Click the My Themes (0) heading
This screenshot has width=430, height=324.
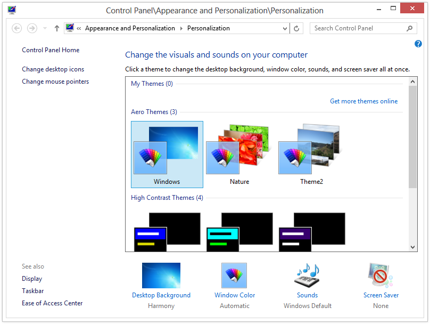(152, 84)
